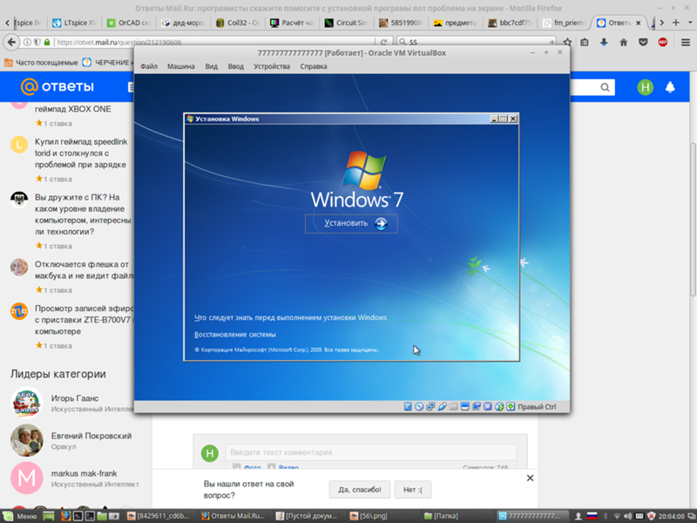Image resolution: width=697 pixels, height=523 pixels.
Task: Click the Firefox search box containing 'ss'
Action: pos(477,42)
